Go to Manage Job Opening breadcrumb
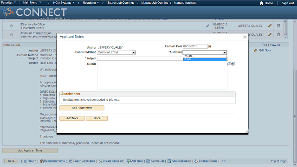Image resolution: width=297 pixels, height=167 pixels. coord(155,3)
